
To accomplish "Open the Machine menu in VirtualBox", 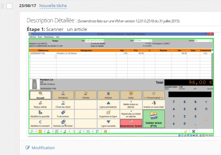I will click(x=32, y=37).
